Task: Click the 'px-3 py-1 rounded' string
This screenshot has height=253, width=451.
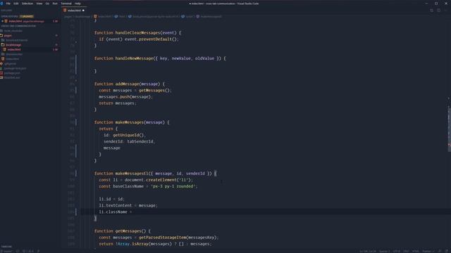Action: point(173,186)
